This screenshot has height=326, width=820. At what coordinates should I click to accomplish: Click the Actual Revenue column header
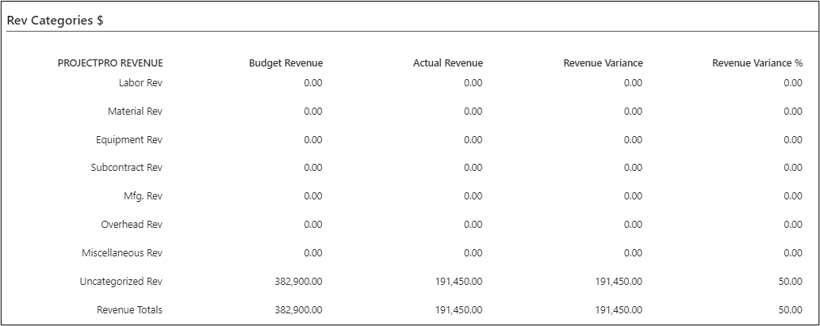[447, 63]
